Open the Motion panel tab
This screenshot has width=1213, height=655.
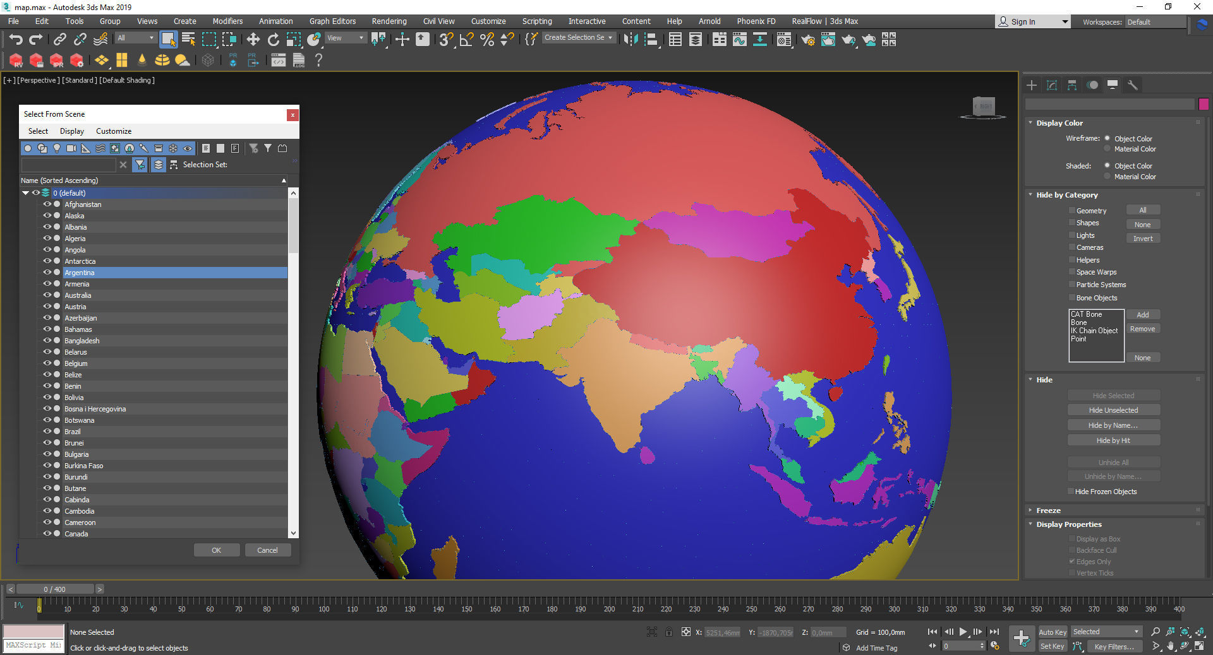click(x=1092, y=85)
